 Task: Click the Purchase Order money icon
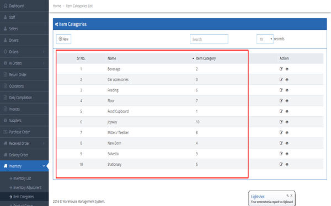[6, 132]
